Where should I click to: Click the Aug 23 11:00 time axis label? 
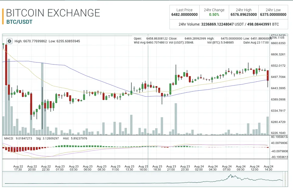(x=116, y=168)
